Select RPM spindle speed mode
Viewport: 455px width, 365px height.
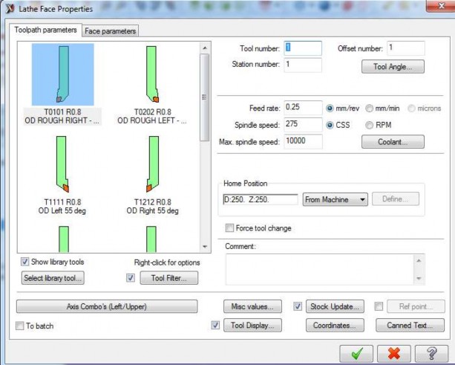pos(369,124)
